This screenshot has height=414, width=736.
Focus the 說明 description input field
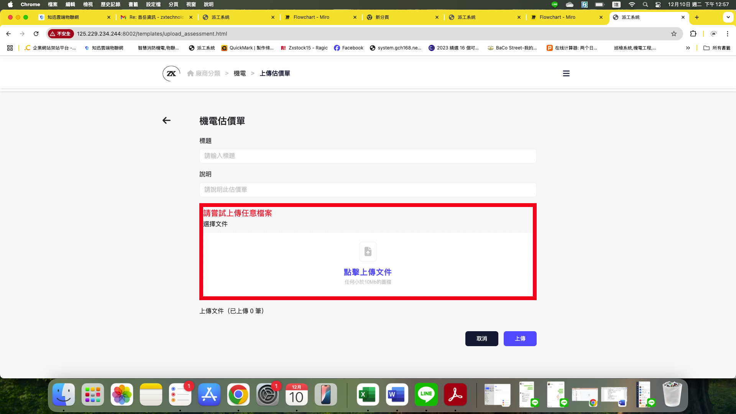[x=368, y=190]
